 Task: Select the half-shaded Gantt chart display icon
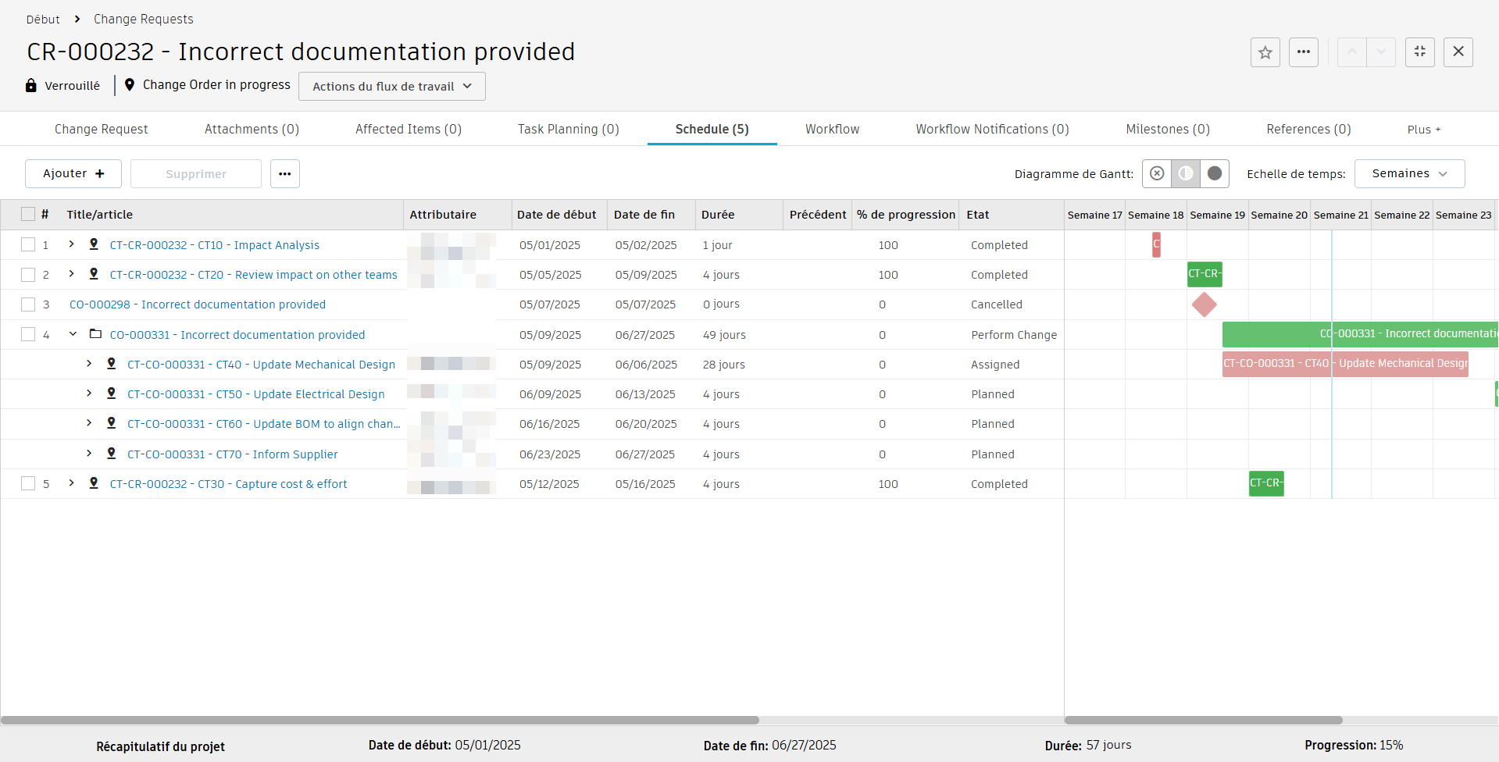(x=1186, y=173)
